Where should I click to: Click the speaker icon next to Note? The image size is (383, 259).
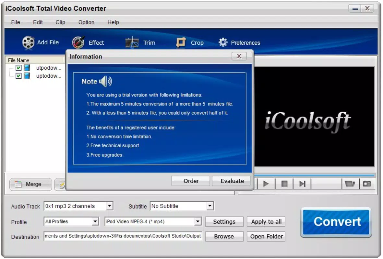point(106,81)
